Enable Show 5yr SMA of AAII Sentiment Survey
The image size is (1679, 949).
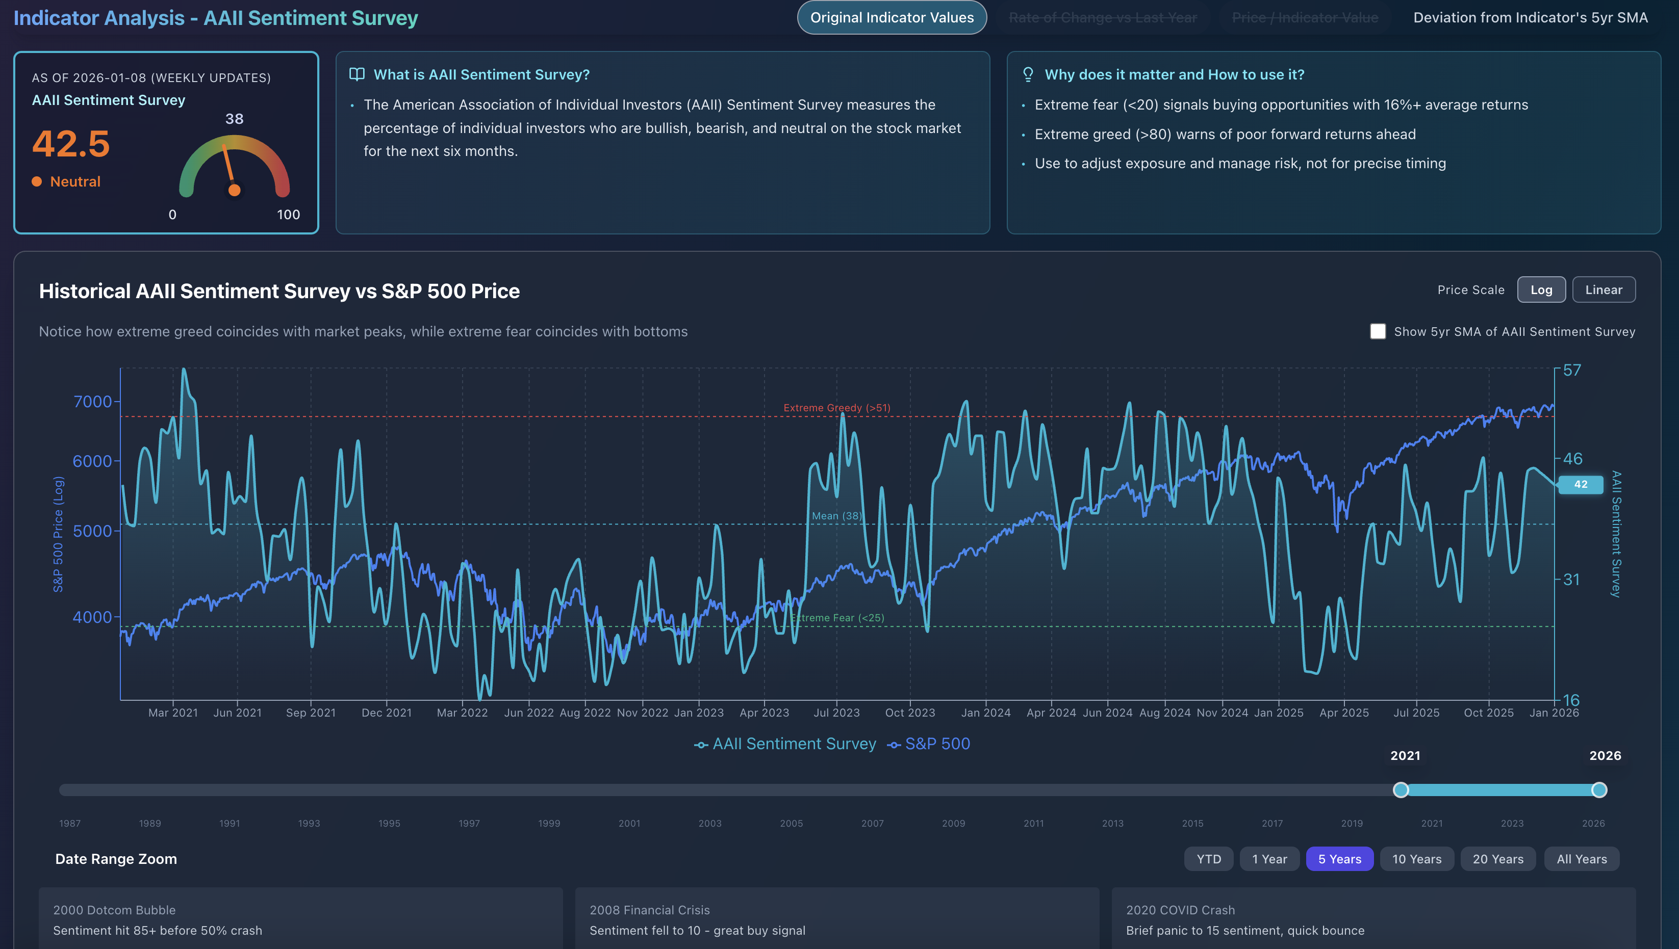pyautogui.click(x=1378, y=331)
